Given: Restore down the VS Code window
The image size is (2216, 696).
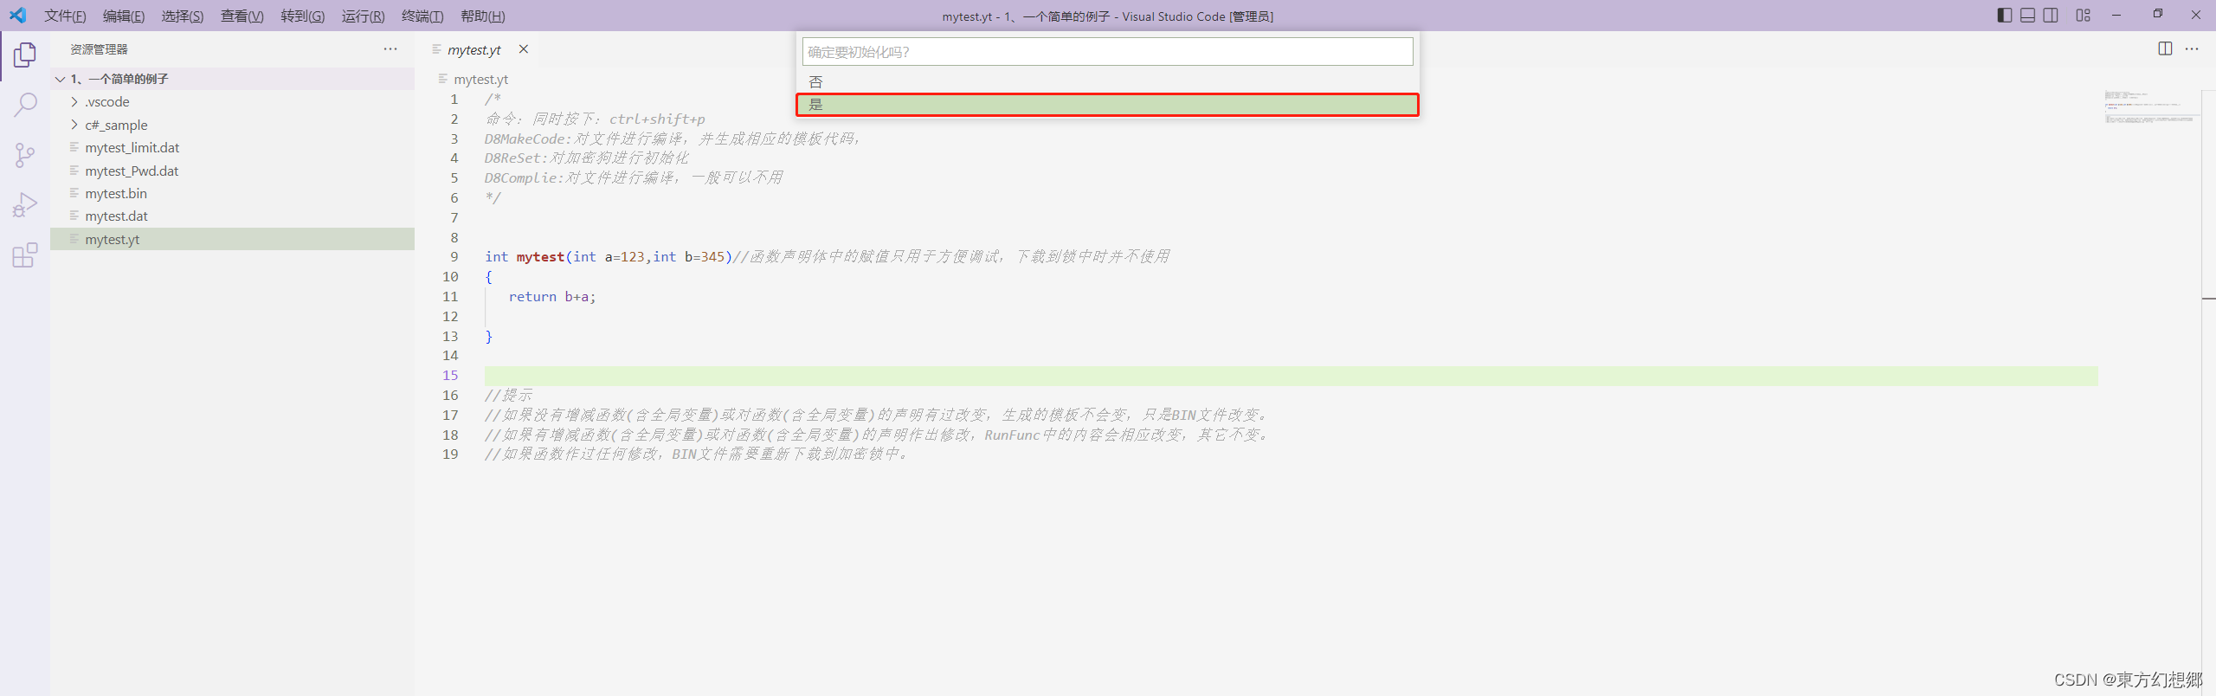Looking at the screenshot, I should tap(2157, 16).
